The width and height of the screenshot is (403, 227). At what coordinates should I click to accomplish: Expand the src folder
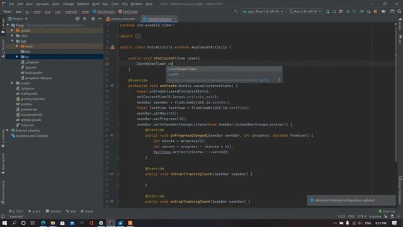tap(17, 57)
